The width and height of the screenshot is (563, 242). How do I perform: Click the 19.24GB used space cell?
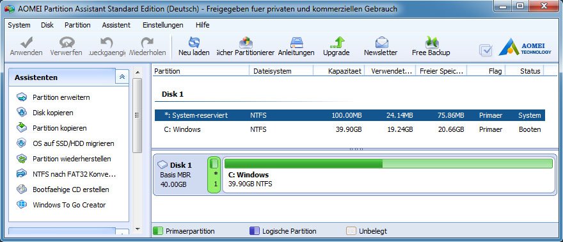[400, 129]
